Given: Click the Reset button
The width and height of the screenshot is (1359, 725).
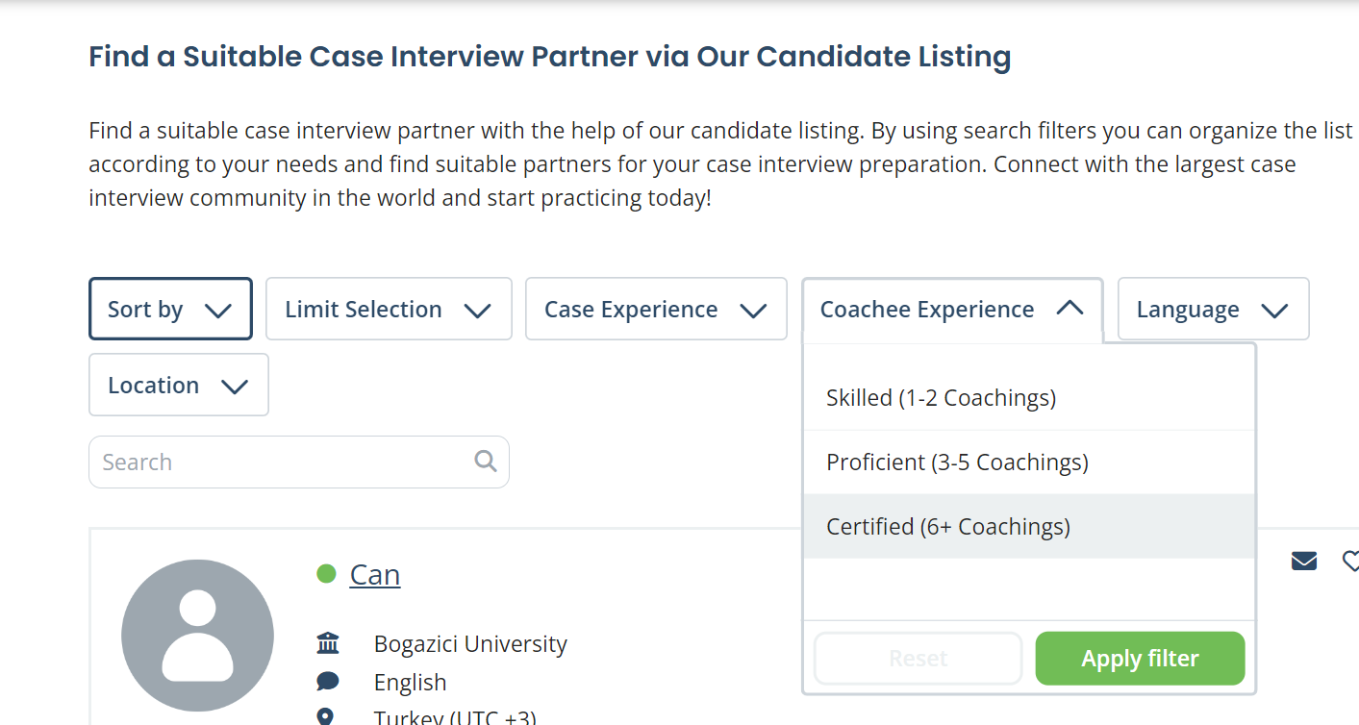Looking at the screenshot, I should click(919, 659).
